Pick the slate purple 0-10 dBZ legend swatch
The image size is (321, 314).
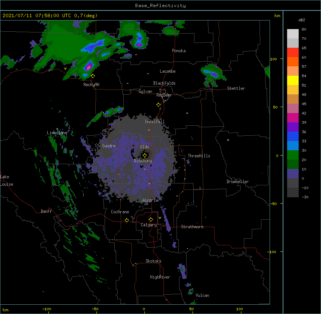click(x=293, y=174)
